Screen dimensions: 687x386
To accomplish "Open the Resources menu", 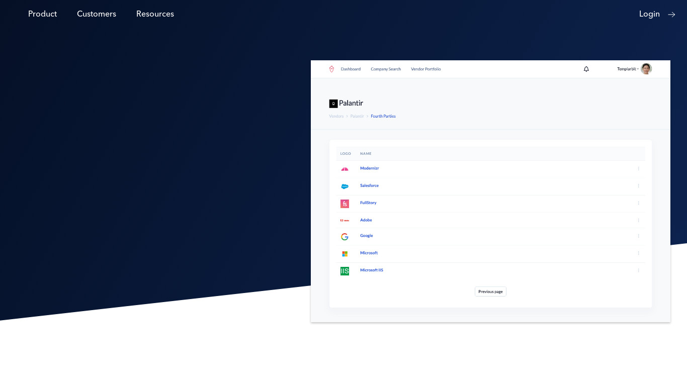I will point(155,14).
